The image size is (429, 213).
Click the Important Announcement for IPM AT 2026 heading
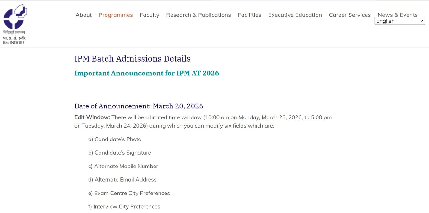146,73
